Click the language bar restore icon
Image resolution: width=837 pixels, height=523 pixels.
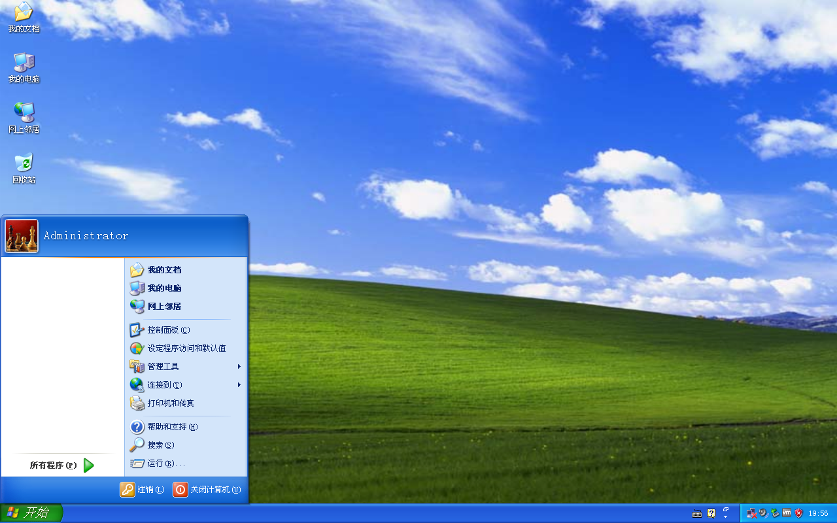point(726,509)
